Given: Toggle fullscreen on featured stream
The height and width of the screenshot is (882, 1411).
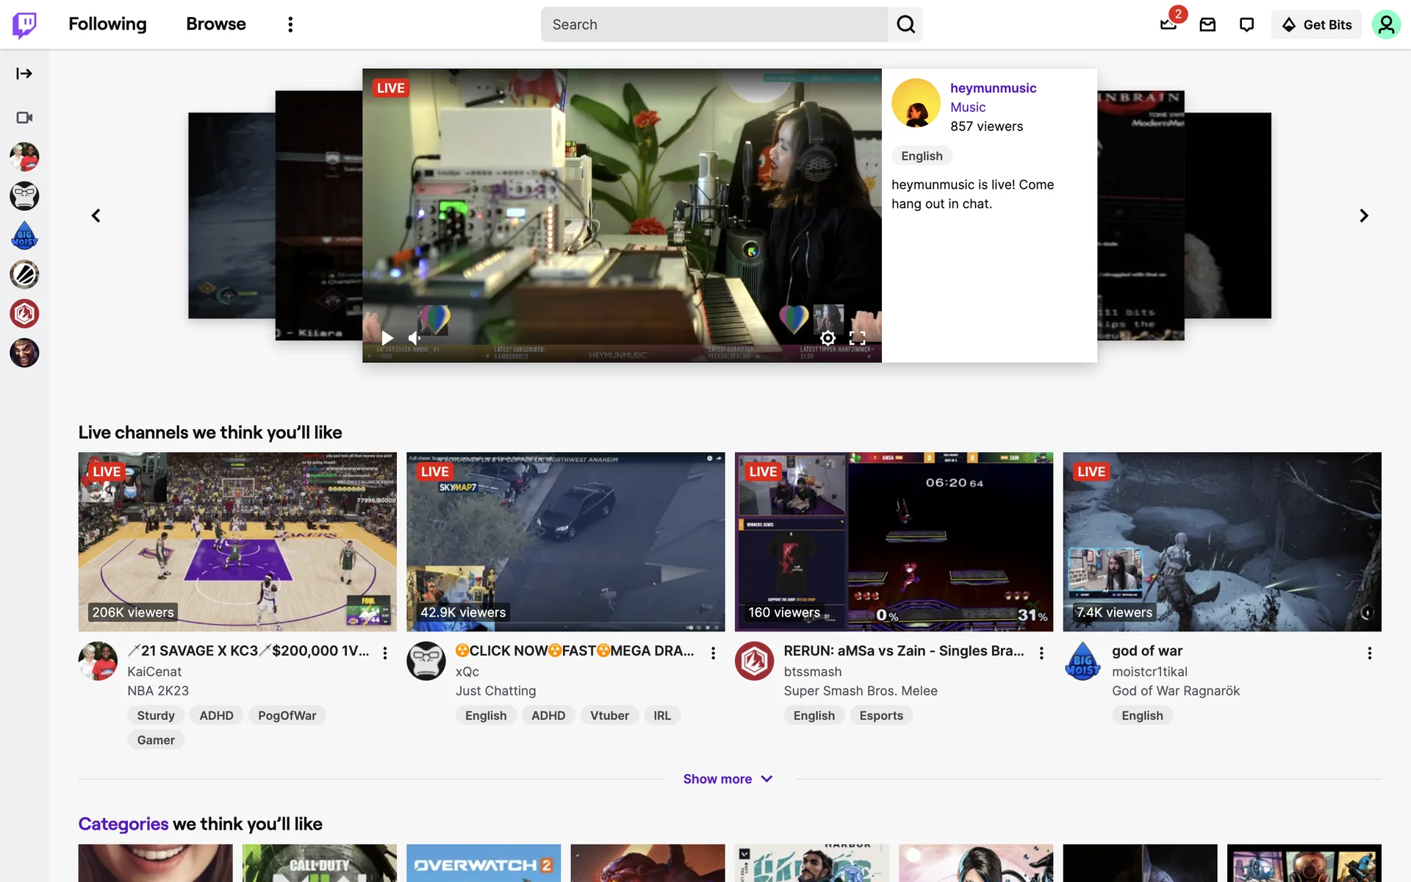Looking at the screenshot, I should pyautogui.click(x=857, y=338).
